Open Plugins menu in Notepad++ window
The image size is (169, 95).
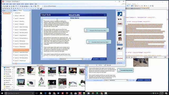(129, 4)
